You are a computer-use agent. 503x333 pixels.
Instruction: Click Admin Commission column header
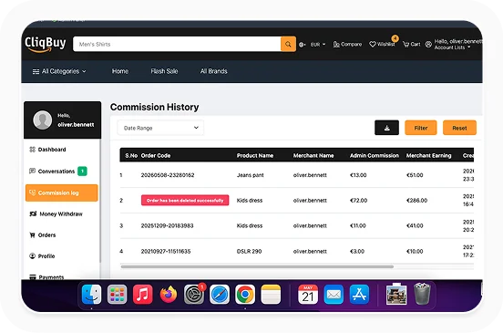(x=375, y=155)
